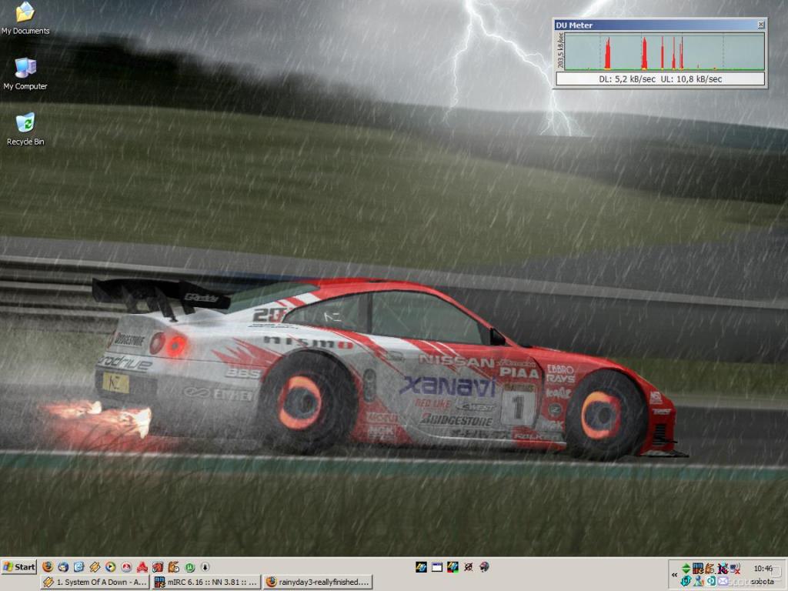Image resolution: width=788 pixels, height=591 pixels.
Task: Click the Winamp quick launch icon
Action: [x=95, y=567]
